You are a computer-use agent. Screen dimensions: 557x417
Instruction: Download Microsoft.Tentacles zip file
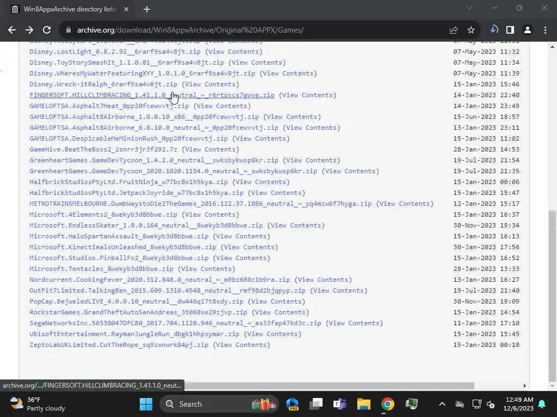pos(101,269)
